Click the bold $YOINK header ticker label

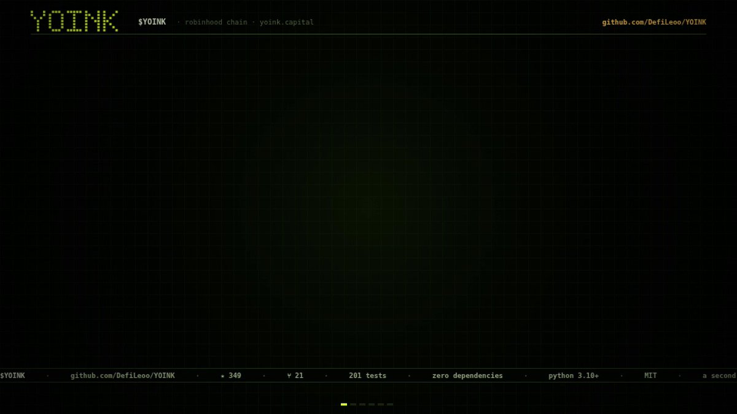pos(152,22)
